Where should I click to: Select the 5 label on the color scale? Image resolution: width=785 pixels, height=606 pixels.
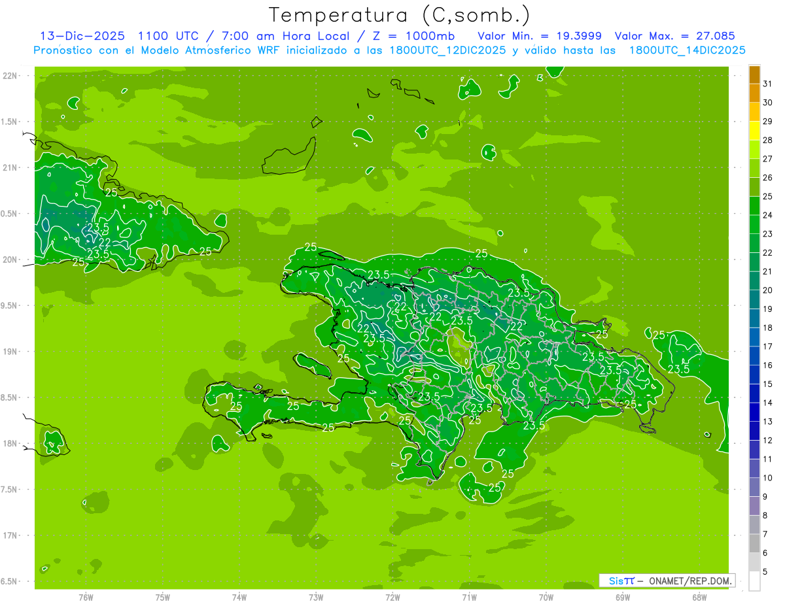[765, 572]
